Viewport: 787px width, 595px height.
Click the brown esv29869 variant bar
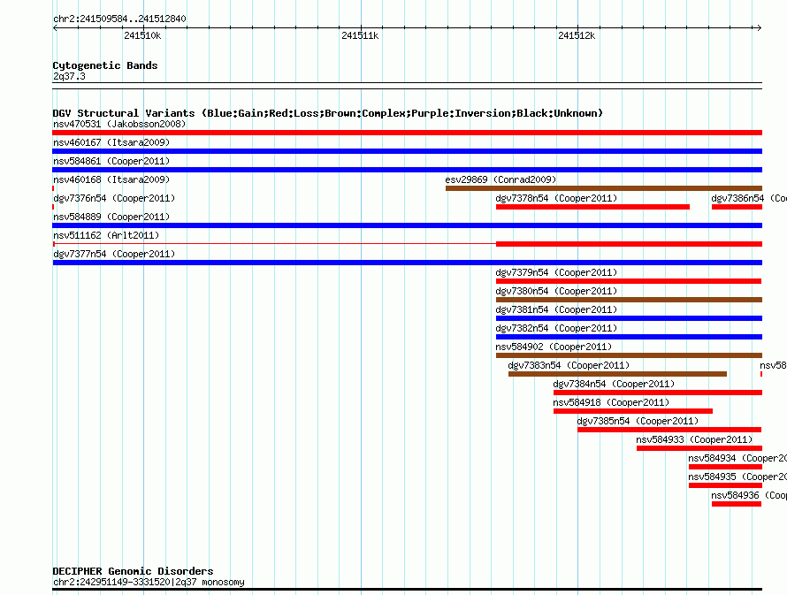point(604,188)
